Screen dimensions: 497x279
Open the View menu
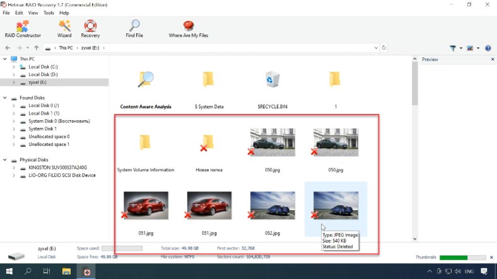(33, 13)
